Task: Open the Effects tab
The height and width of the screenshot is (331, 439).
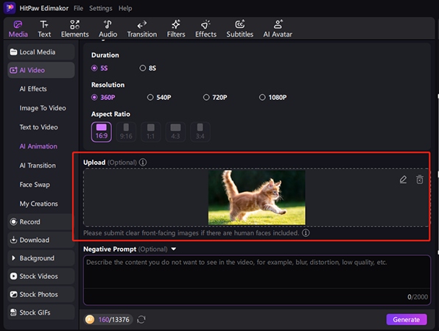Action: (206, 29)
